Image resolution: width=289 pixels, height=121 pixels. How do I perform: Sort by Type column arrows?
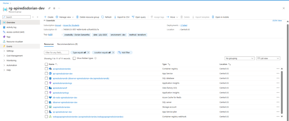[x=169, y=64]
